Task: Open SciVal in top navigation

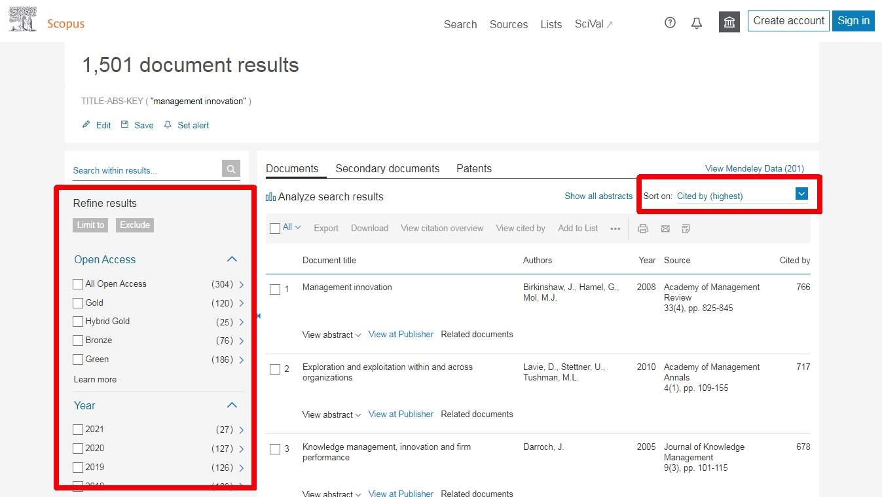Action: [594, 24]
